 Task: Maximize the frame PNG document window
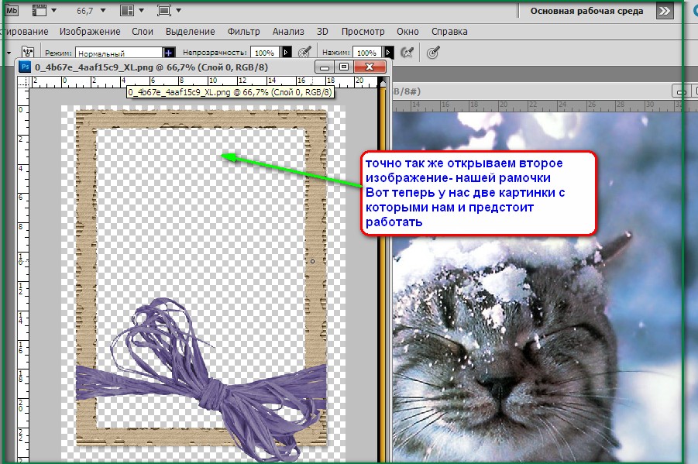click(345, 67)
